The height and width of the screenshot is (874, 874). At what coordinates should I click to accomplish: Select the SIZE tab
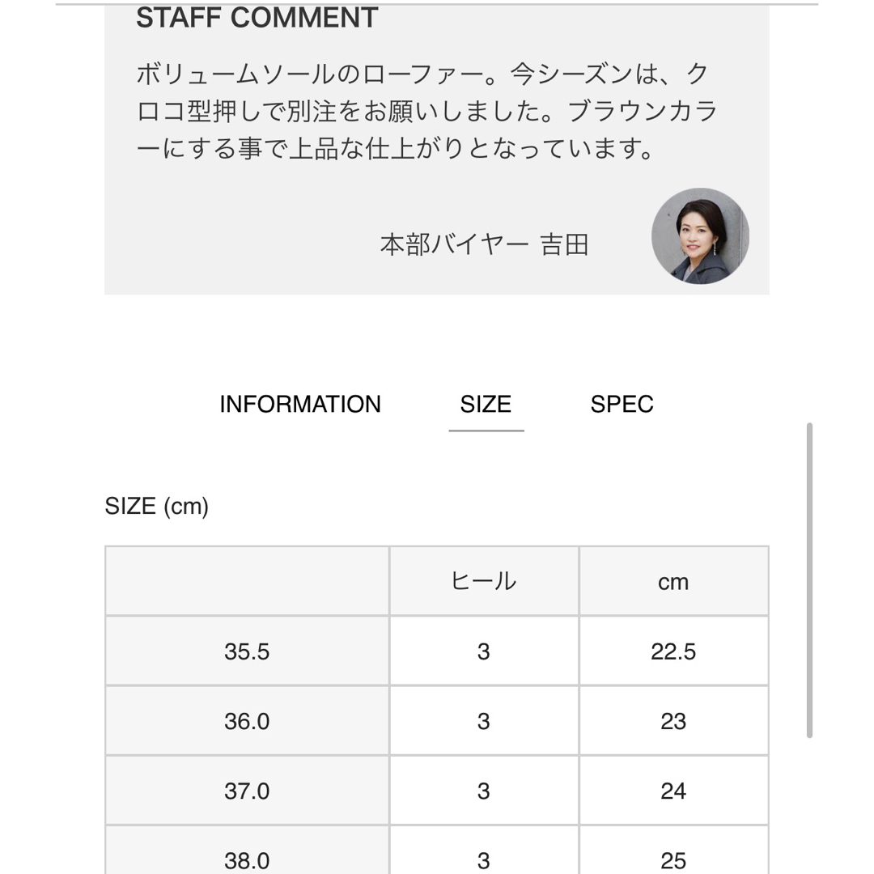pyautogui.click(x=486, y=404)
